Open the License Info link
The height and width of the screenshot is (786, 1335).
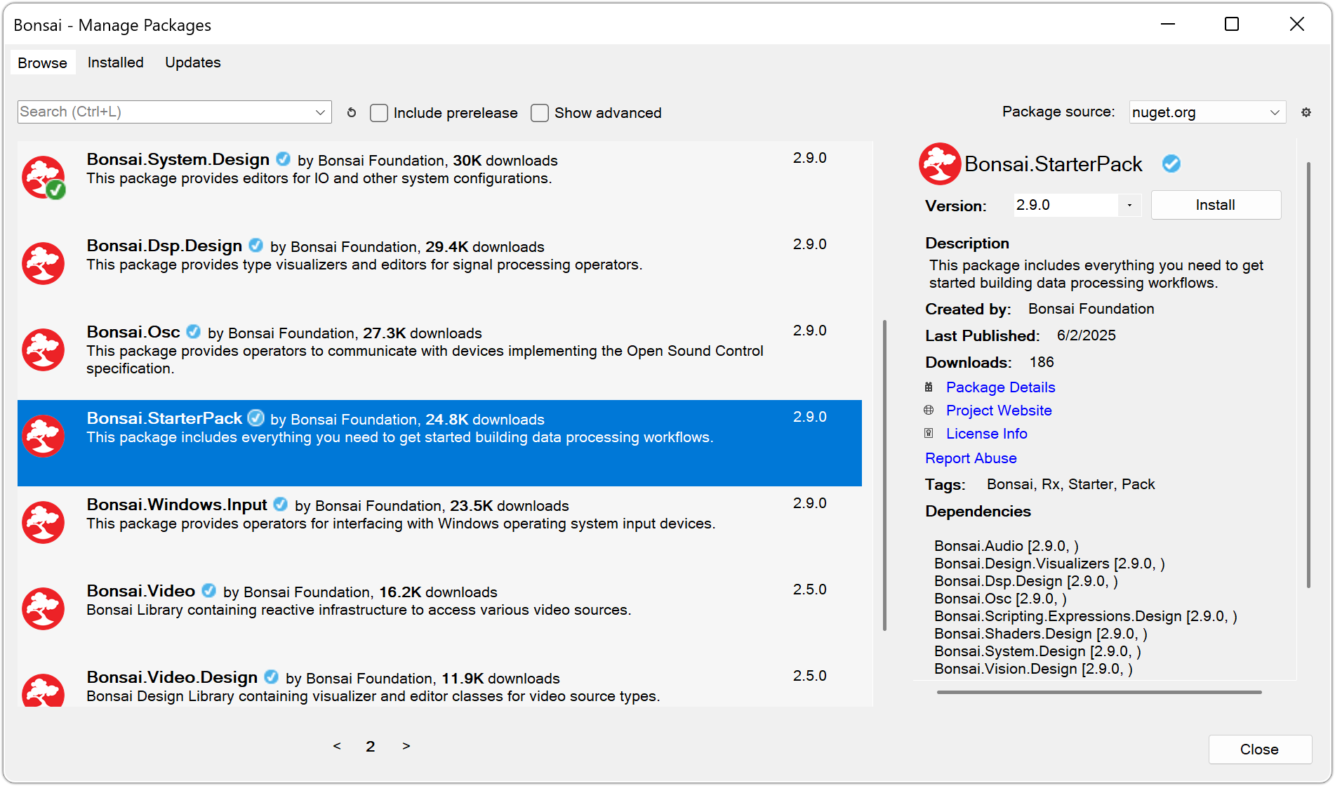pyautogui.click(x=986, y=434)
